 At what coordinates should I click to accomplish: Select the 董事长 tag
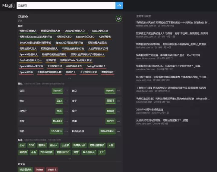[x=42, y=145]
